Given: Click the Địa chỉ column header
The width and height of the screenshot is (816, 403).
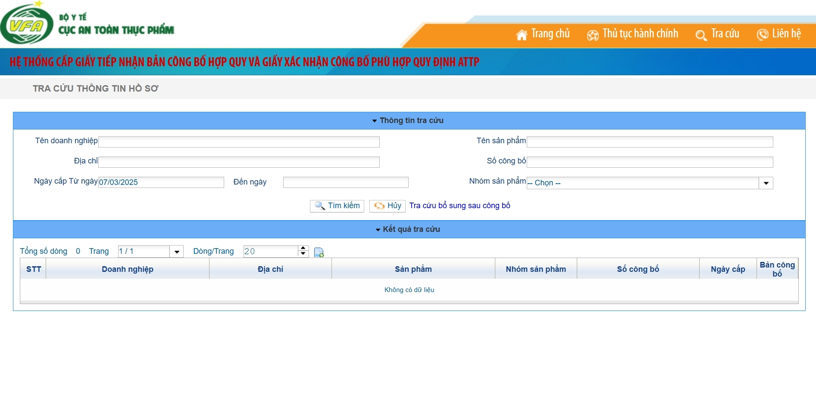Looking at the screenshot, I should click(x=271, y=269).
